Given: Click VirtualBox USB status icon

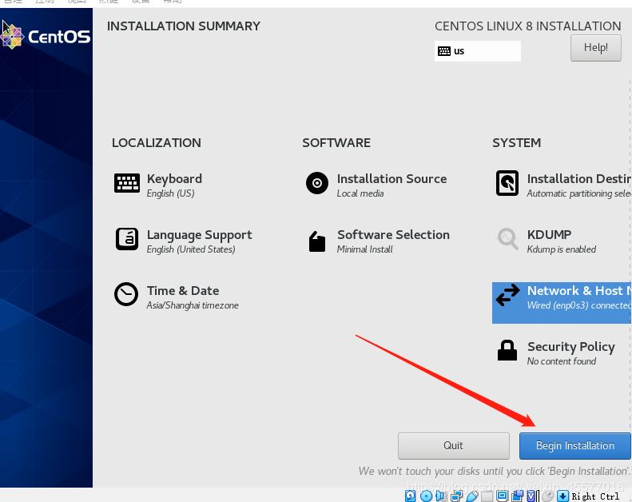Looking at the screenshot, I should [472, 496].
